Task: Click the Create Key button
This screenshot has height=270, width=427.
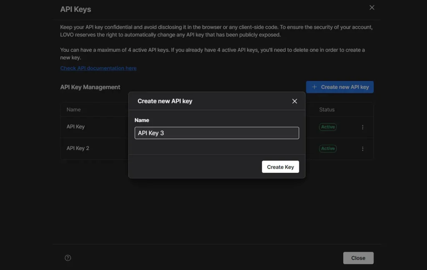Action: 280,167
